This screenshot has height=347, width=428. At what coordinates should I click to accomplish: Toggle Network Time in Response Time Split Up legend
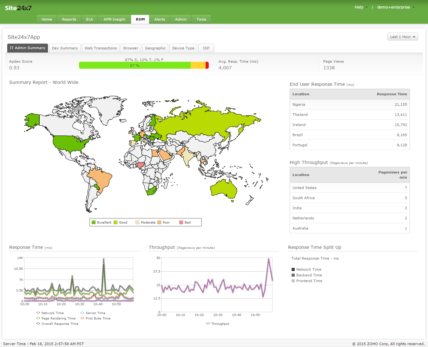(306, 269)
